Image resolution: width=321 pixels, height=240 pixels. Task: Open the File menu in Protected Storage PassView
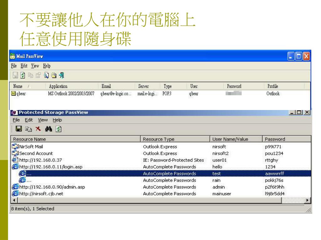[x=16, y=120]
